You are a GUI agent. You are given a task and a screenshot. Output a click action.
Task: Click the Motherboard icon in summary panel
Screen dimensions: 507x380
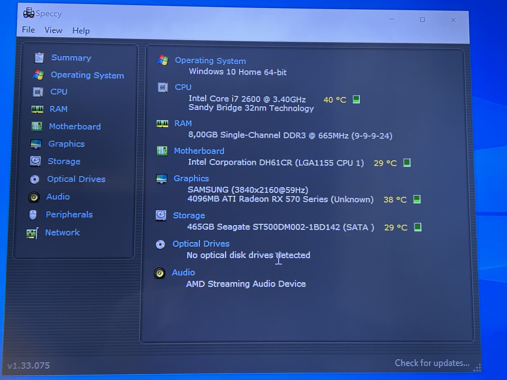point(162,151)
